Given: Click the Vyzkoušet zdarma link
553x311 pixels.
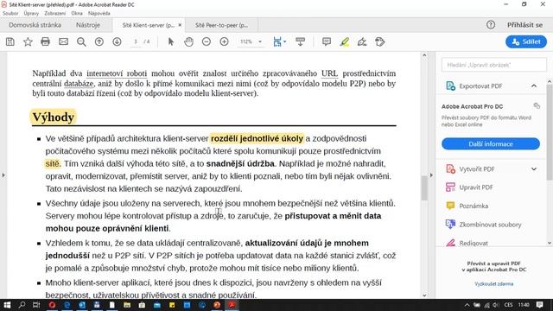Looking at the screenshot, I should click(x=493, y=284).
